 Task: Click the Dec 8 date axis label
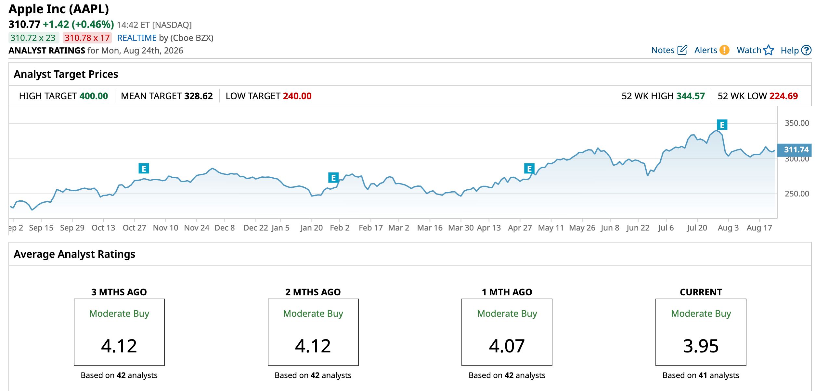point(225,228)
